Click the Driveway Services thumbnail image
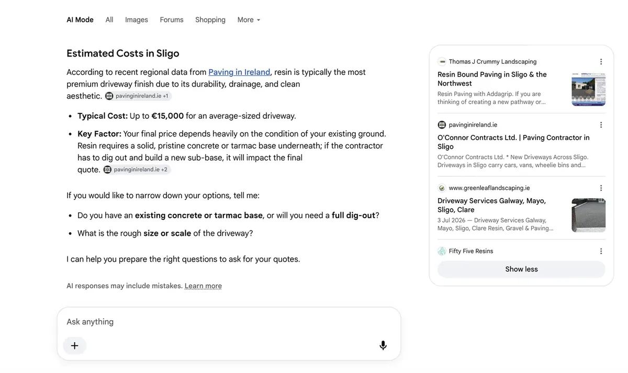628x373 pixels. point(589,216)
